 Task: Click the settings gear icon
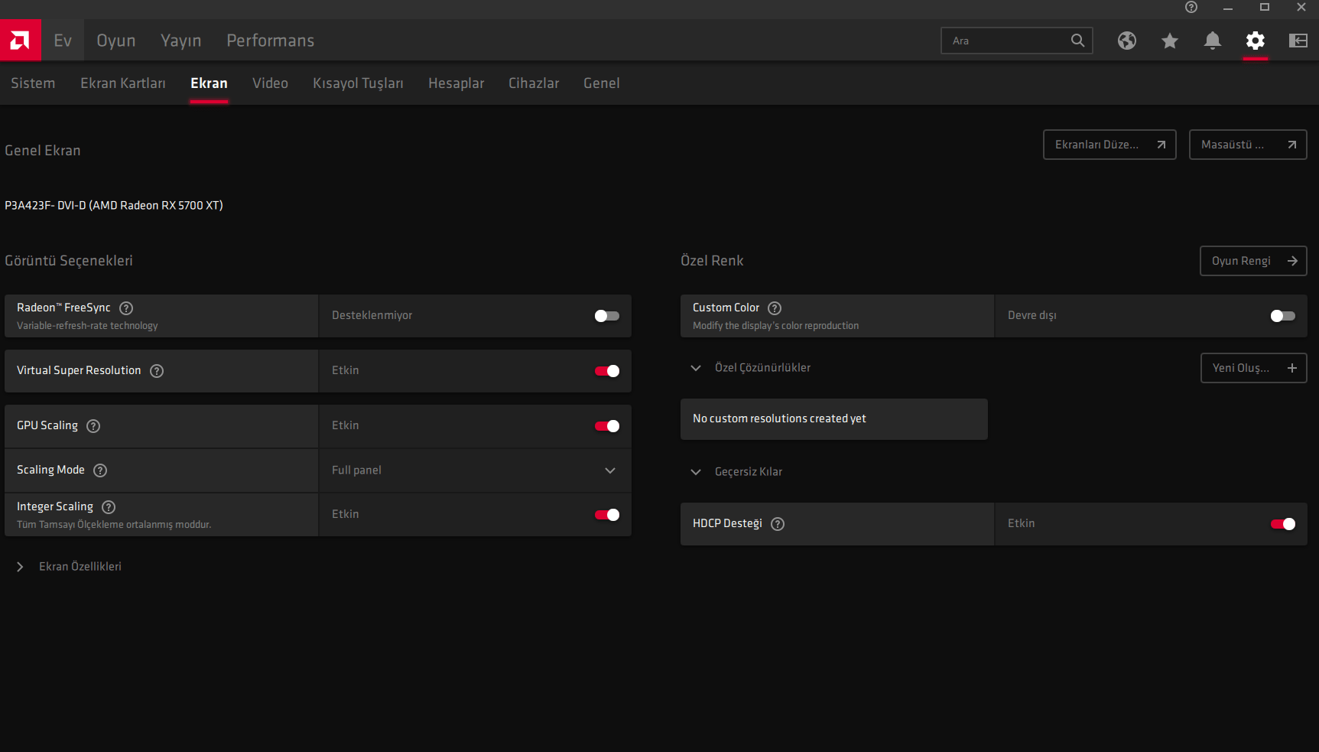1255,41
